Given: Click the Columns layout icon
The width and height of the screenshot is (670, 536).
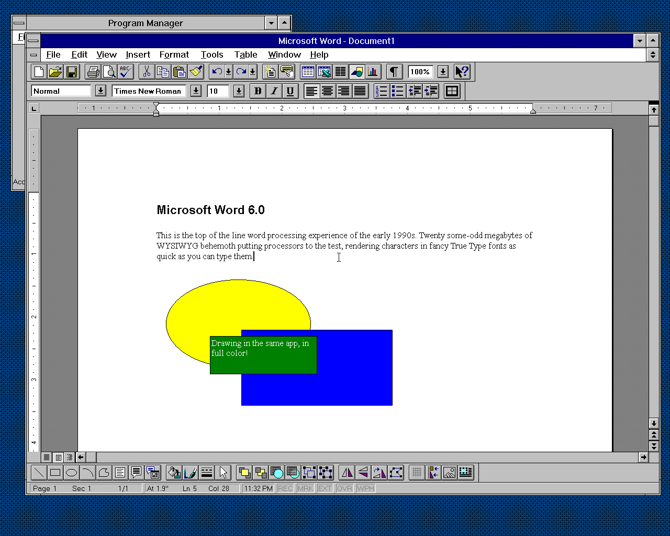Looking at the screenshot, I should [x=340, y=72].
